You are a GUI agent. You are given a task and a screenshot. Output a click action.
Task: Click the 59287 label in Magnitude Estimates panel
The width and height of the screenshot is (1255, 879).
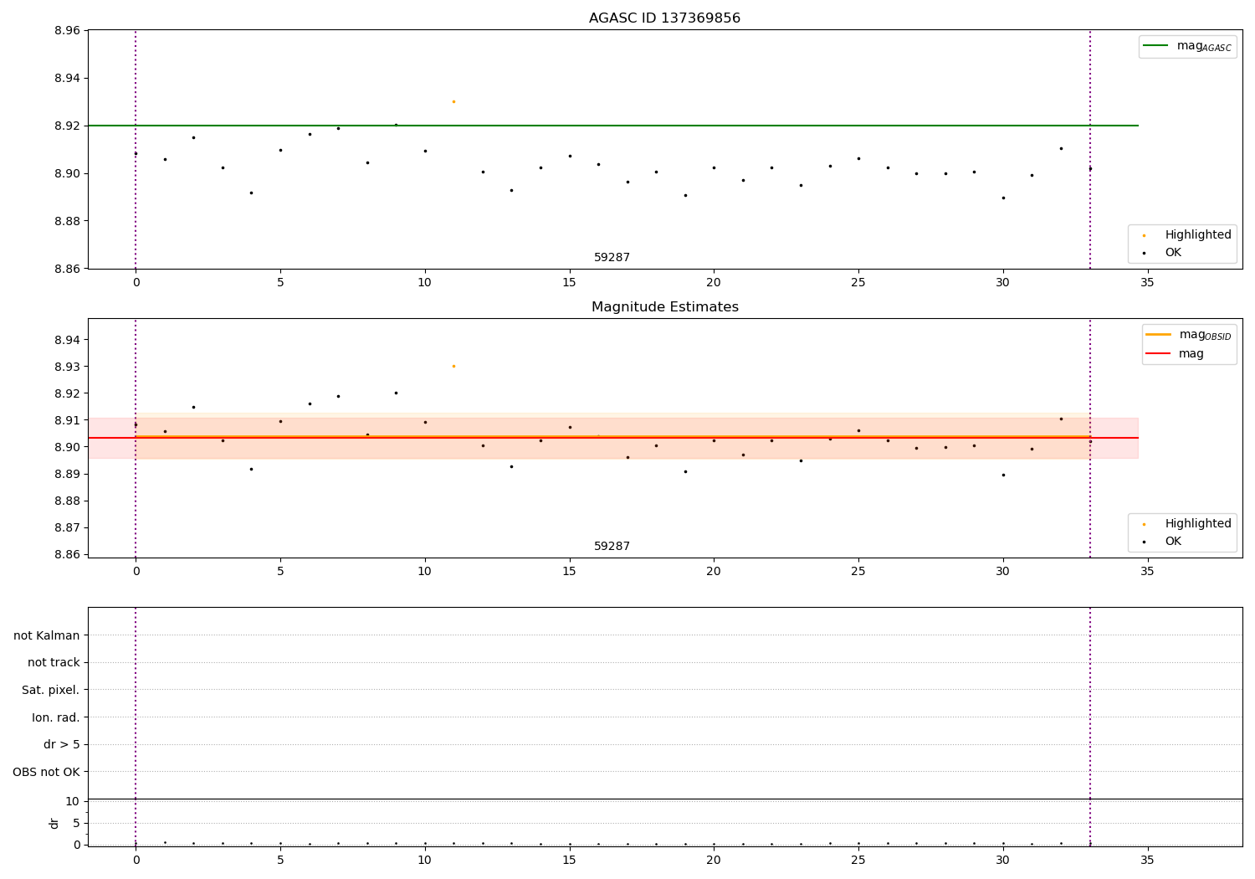612,547
